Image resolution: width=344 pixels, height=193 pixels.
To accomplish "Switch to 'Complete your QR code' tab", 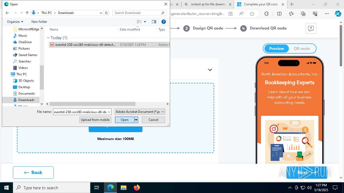I will (x=261, y=4).
